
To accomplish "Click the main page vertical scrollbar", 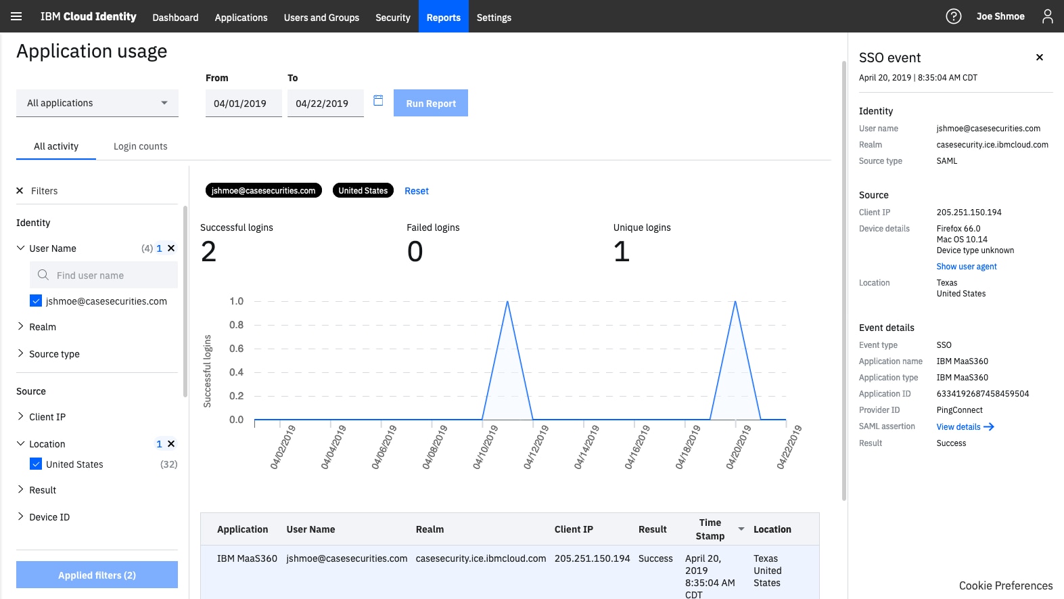I will [x=844, y=281].
